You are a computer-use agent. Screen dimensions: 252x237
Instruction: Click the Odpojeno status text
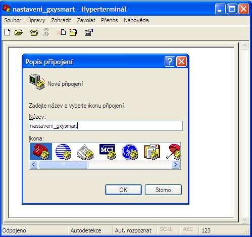(x=14, y=230)
